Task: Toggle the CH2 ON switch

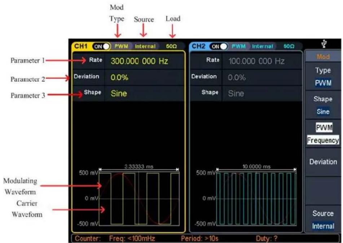Action: (x=219, y=47)
